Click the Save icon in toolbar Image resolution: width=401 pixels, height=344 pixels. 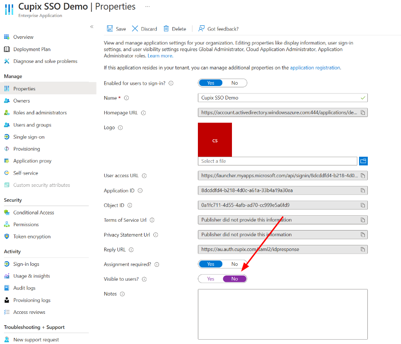click(110, 29)
